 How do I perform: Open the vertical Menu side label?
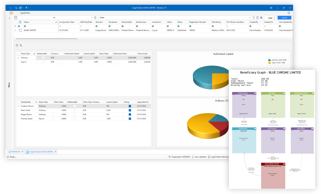point(9,85)
